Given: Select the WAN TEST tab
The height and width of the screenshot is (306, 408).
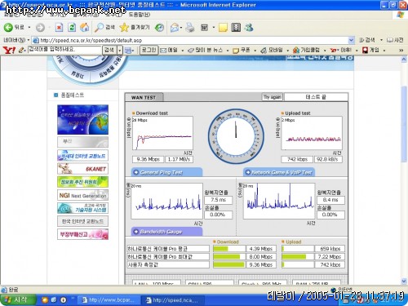Looking at the screenshot, I should [144, 97].
